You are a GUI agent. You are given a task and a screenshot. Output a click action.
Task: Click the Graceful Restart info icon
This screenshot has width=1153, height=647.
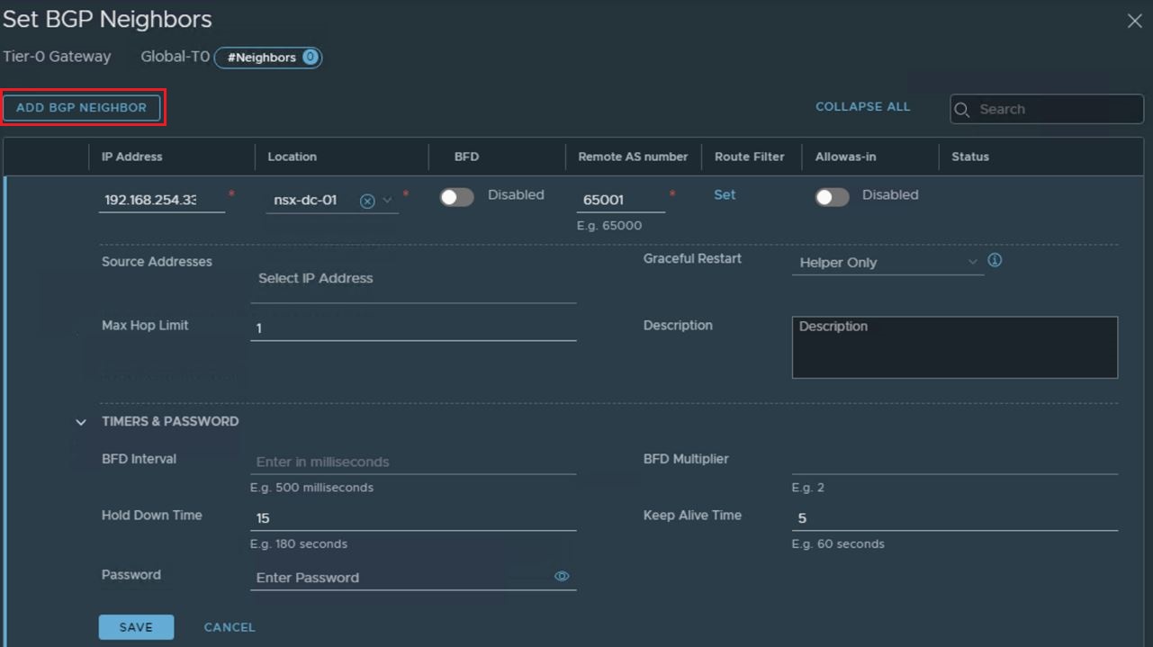[x=995, y=261]
